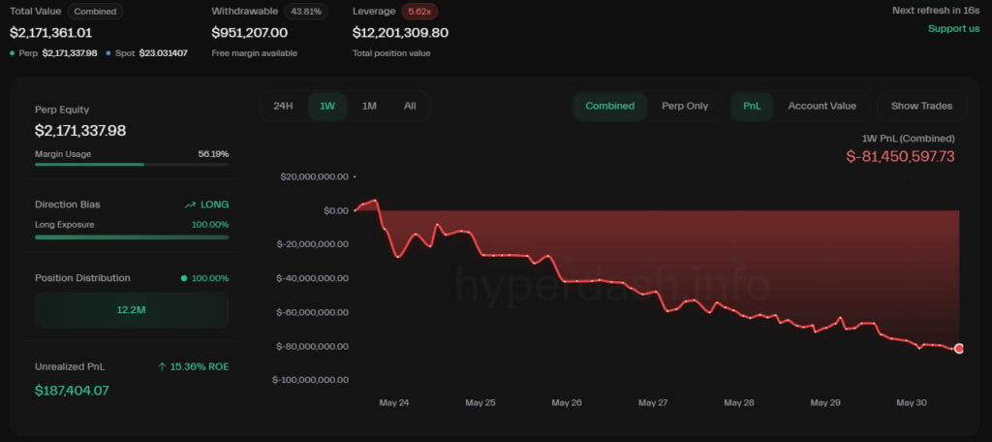Image resolution: width=992 pixels, height=442 pixels.
Task: Click the $187,404.07 unrealized PnL value
Action: [72, 390]
